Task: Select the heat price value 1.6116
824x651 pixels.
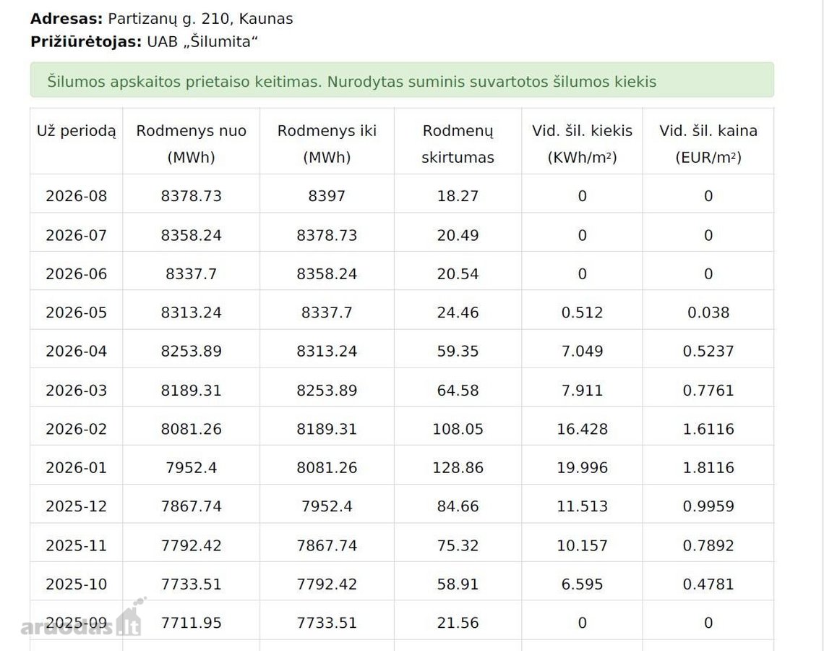Action: click(708, 429)
